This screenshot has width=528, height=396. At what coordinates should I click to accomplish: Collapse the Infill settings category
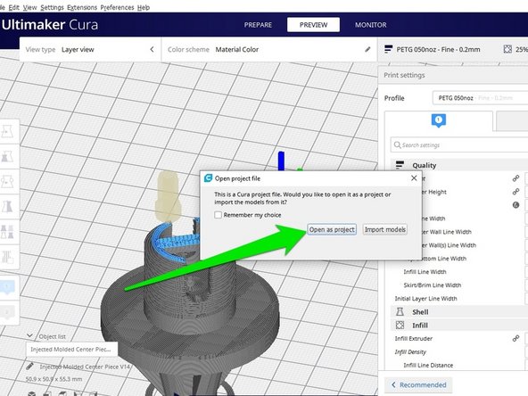click(x=459, y=326)
